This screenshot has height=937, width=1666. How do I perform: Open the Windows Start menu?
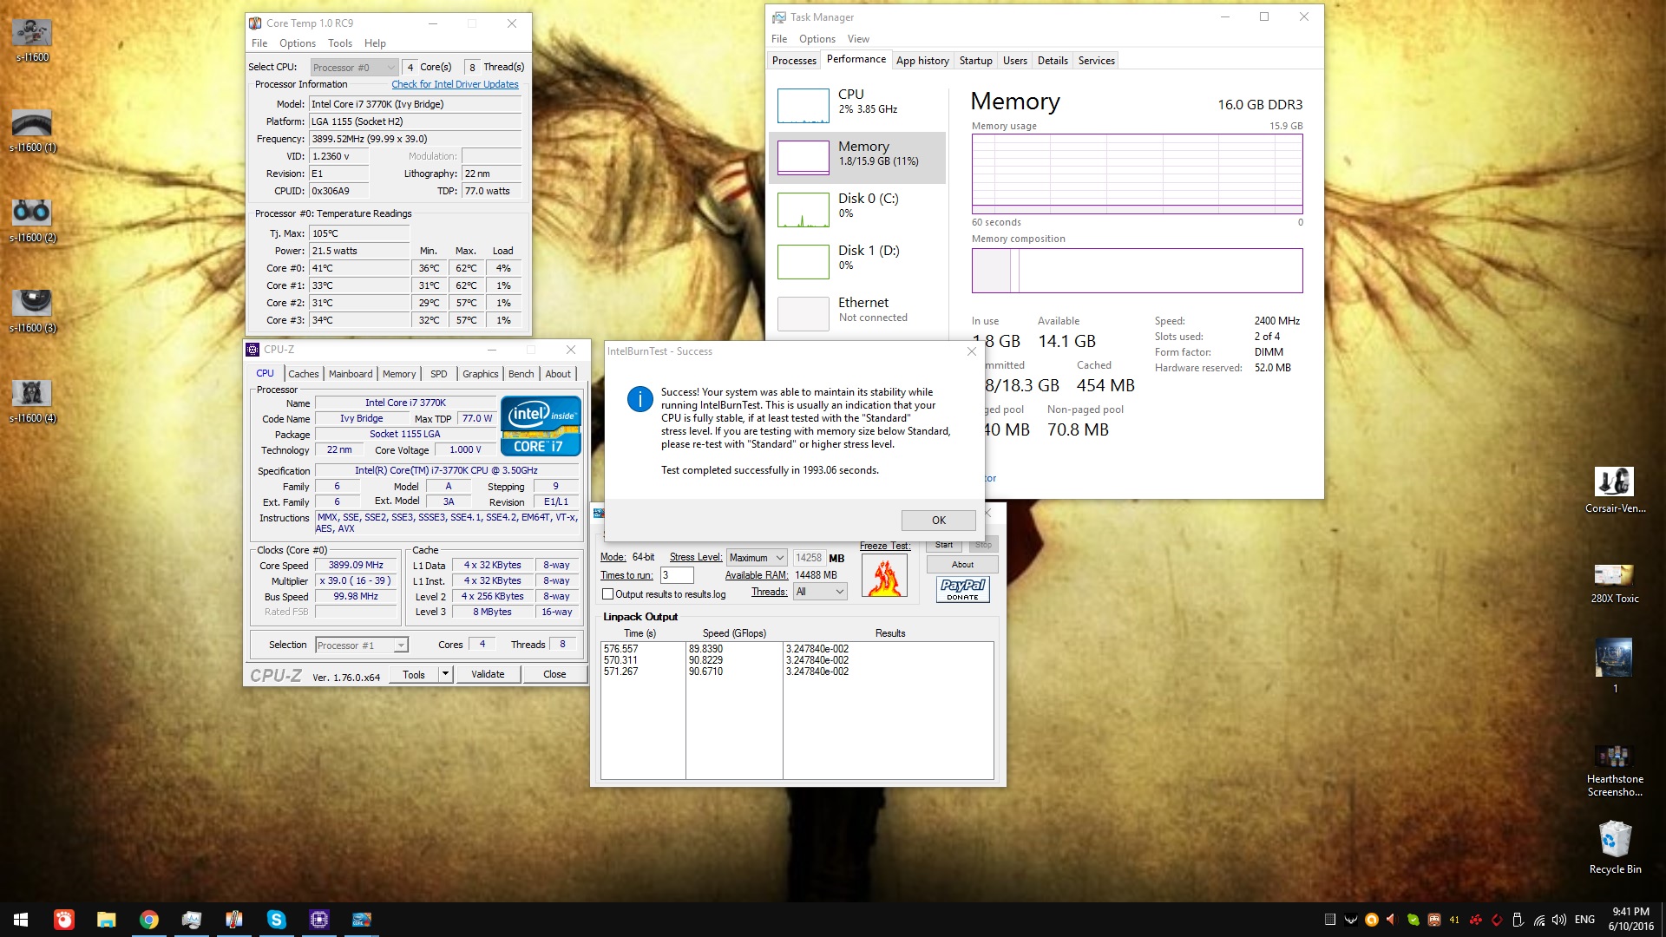point(21,920)
